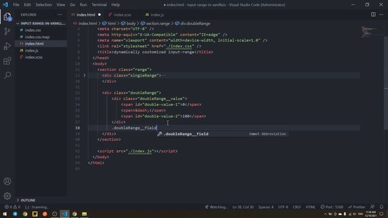Click the errors and warnings counter
Image resolution: width=388 pixels, height=218 pixels.
click(12, 207)
